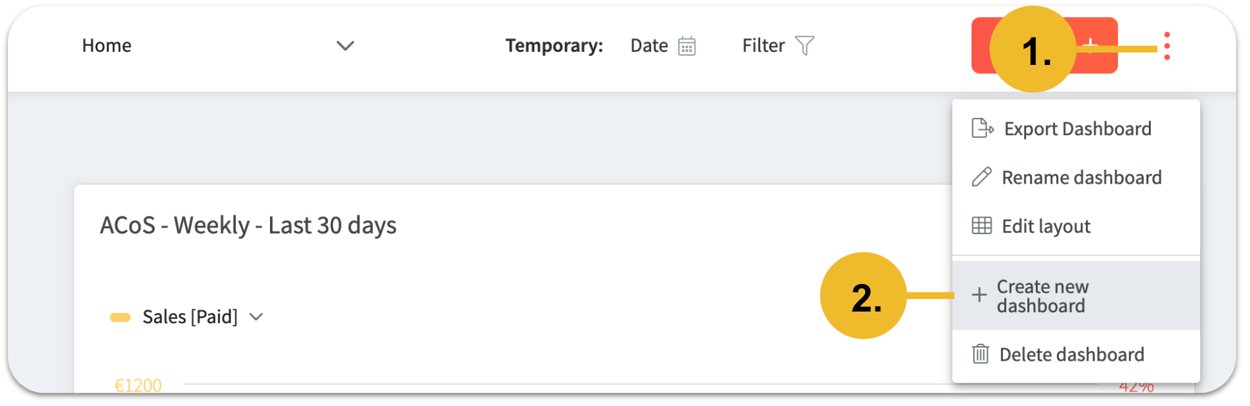1250x406 pixels.
Task: Choose Create new dashboard menu entry
Action: click(x=1042, y=296)
